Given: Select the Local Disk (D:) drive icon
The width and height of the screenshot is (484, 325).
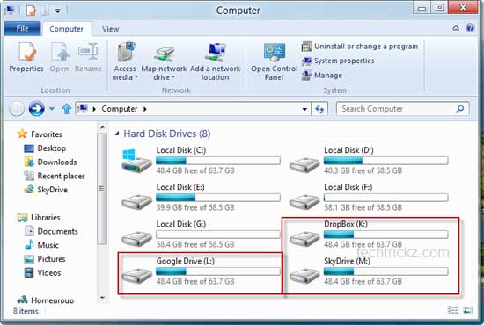Looking at the screenshot, I should point(304,164).
